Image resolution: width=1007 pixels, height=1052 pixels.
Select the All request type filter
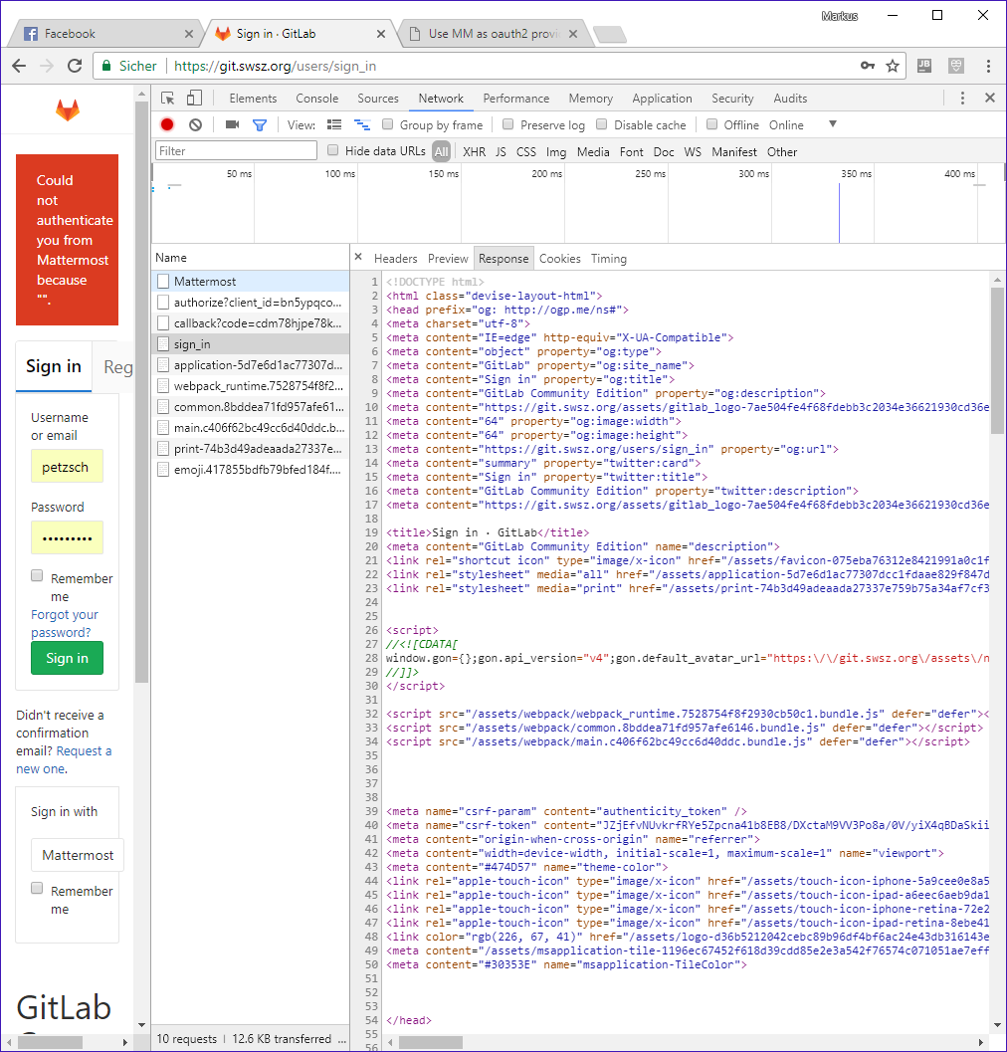(x=441, y=151)
